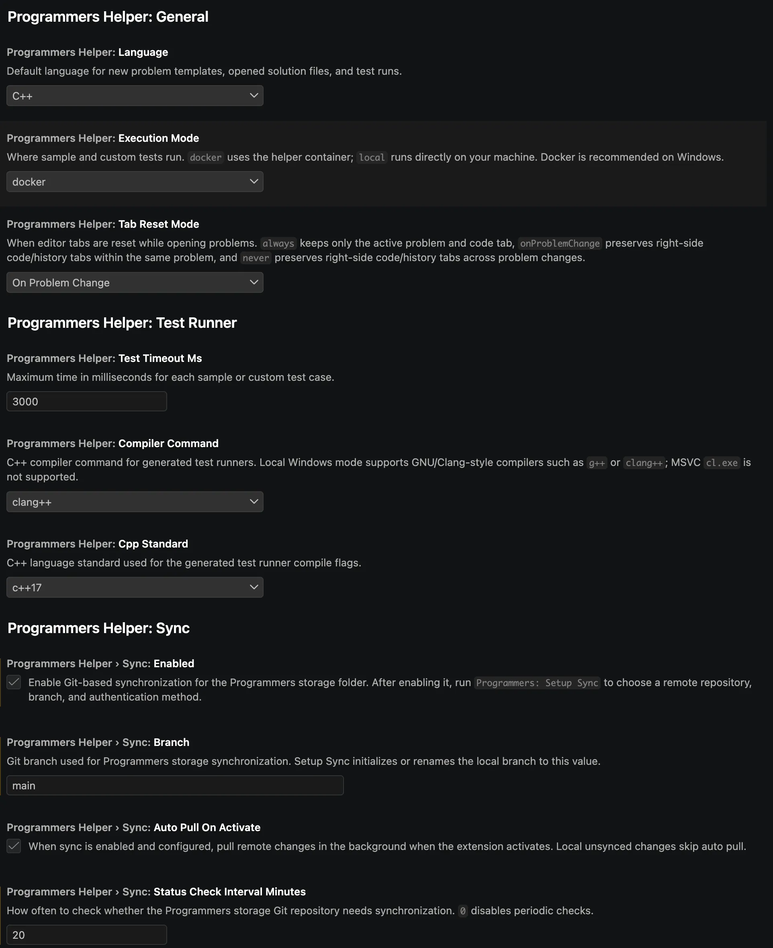Click the chevron arrow on c++17 selector
This screenshot has height=948, width=773.
pyautogui.click(x=254, y=588)
